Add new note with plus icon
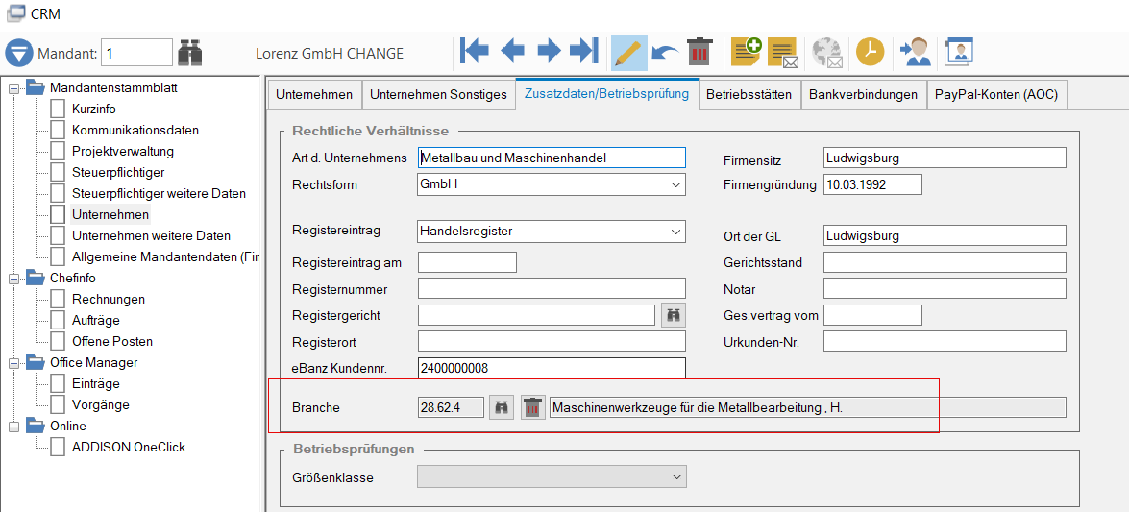Viewport: 1129px width, 512px height. [x=746, y=52]
